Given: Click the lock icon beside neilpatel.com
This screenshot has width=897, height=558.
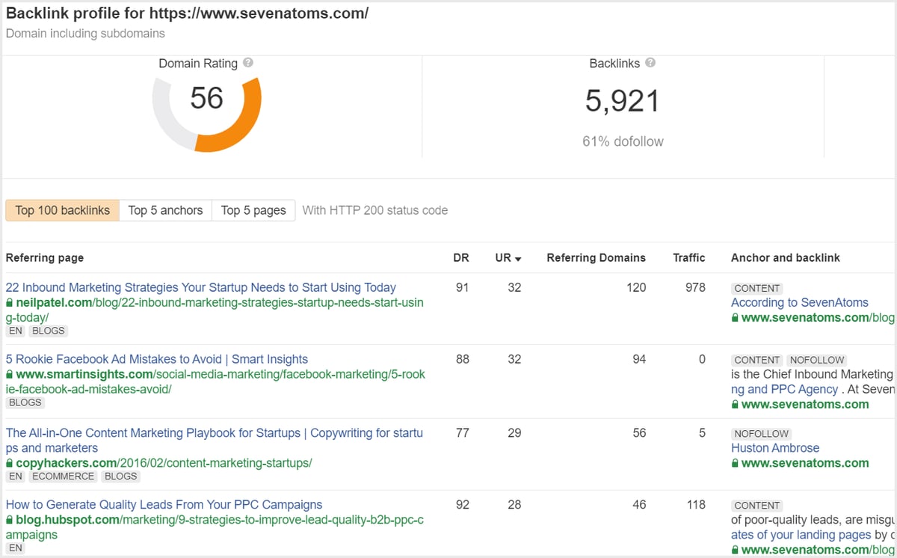Looking at the screenshot, I should (x=10, y=302).
